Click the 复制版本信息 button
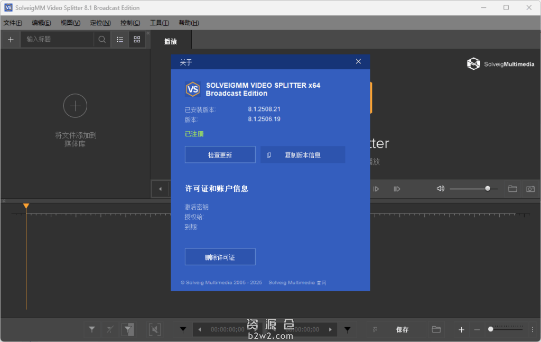 303,155
